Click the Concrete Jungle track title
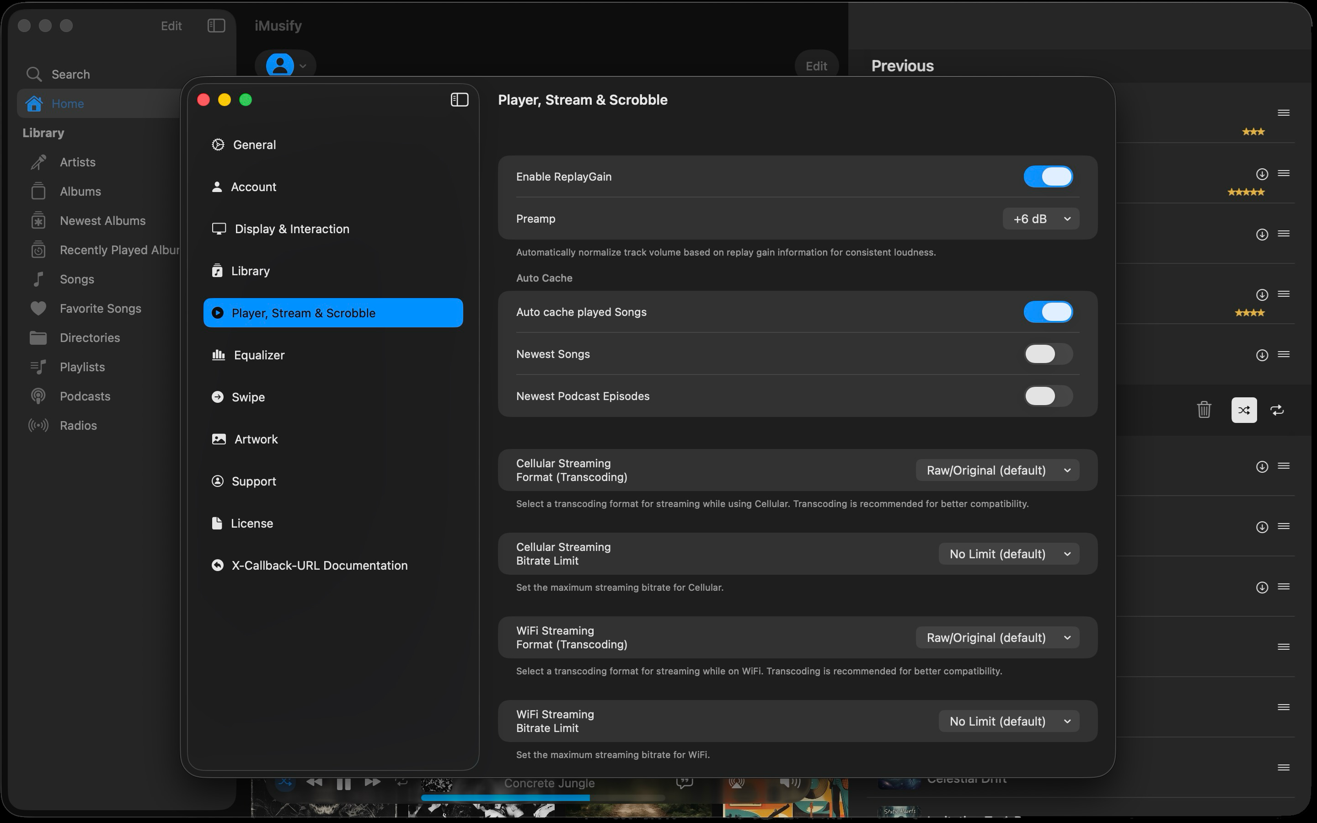 coord(549,783)
